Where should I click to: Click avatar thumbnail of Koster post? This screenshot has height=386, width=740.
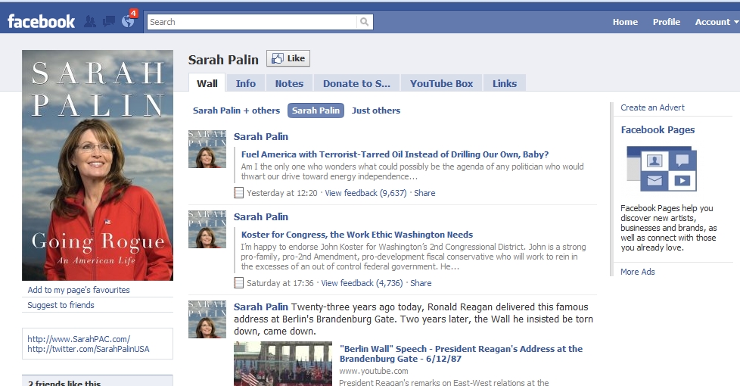207,229
